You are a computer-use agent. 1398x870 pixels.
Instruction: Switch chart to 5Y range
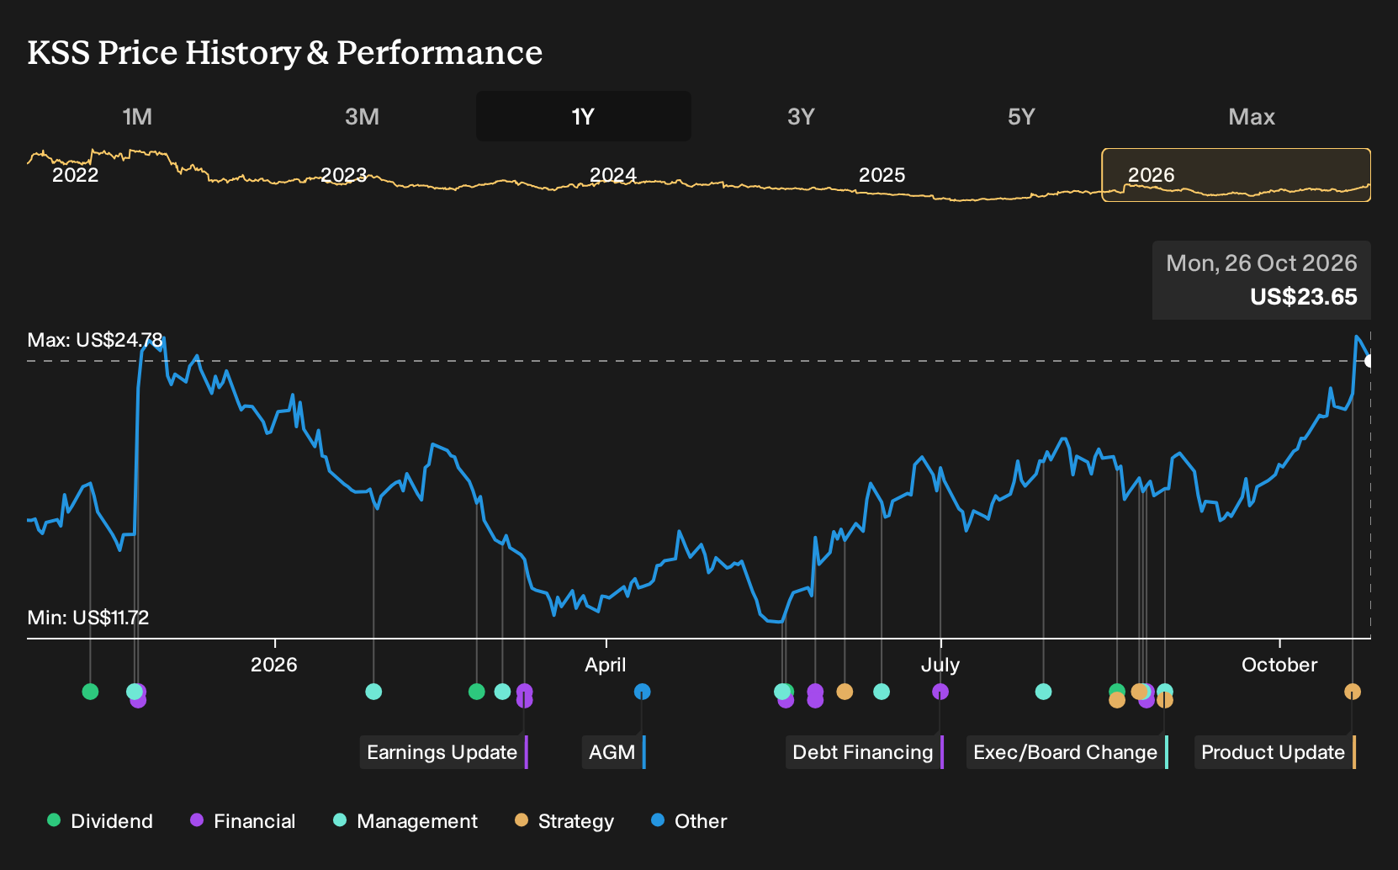click(x=1021, y=116)
